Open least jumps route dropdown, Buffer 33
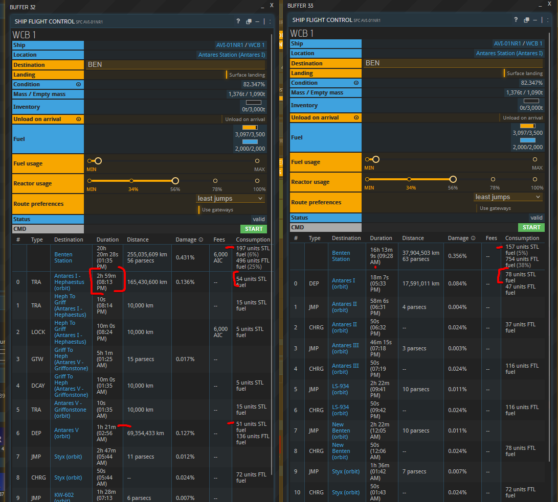Screen dimensions: 558x502 [x=508, y=197]
